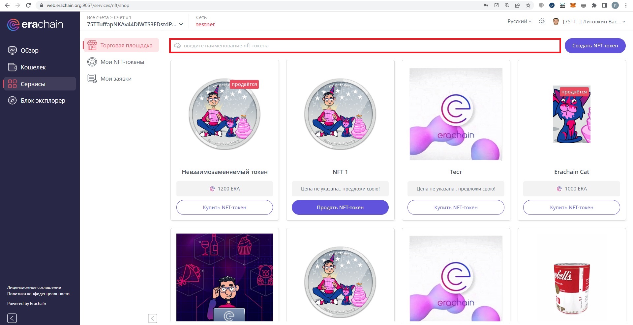633x325 pixels.
Task: Reload the page
Action: [28, 5]
